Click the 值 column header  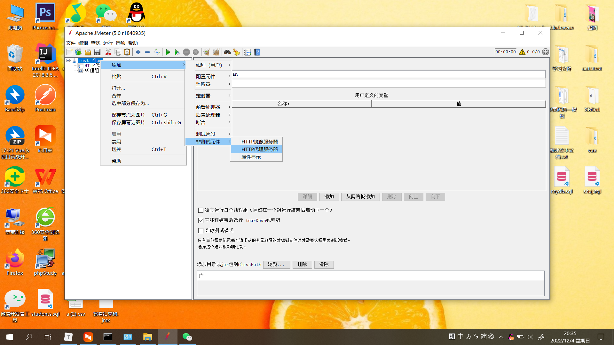pos(459,103)
